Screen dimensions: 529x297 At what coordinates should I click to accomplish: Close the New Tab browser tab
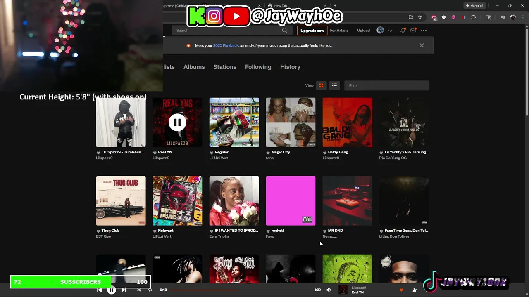pyautogui.click(x=325, y=5)
